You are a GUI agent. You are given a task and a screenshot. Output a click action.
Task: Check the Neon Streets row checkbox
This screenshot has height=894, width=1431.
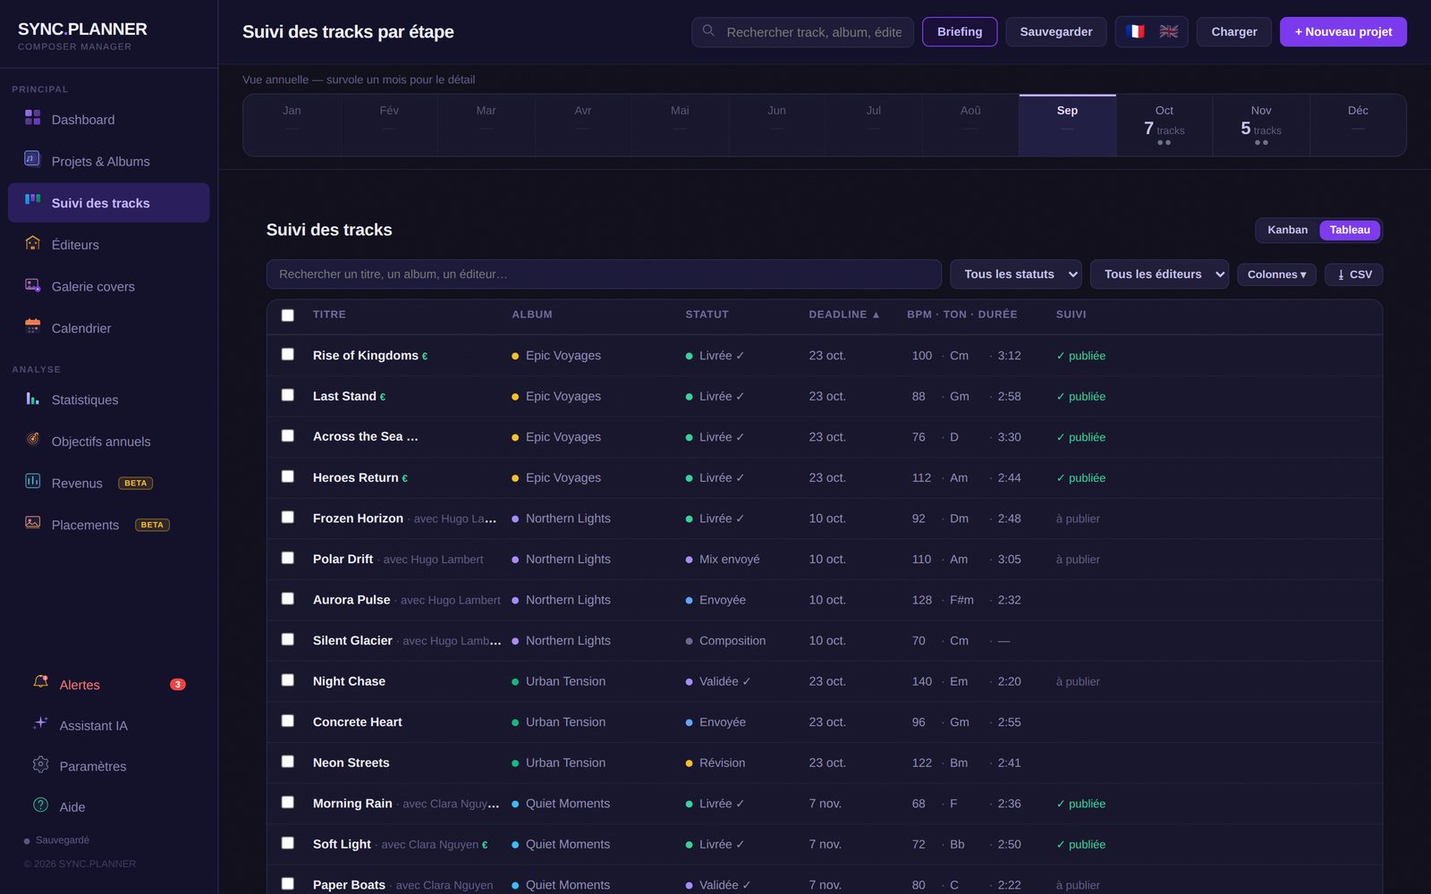click(x=287, y=762)
